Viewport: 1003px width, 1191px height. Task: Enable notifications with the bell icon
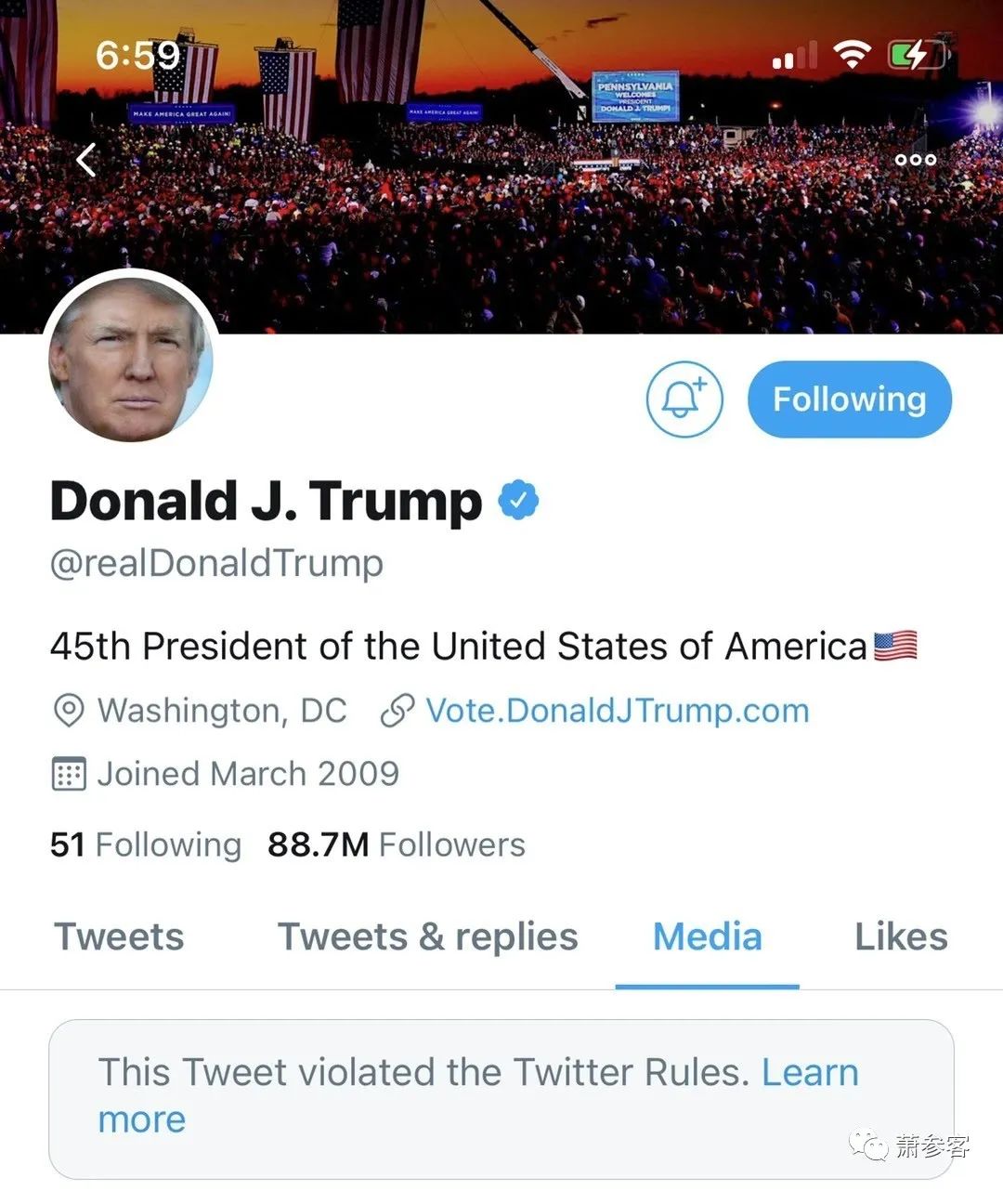coord(684,399)
